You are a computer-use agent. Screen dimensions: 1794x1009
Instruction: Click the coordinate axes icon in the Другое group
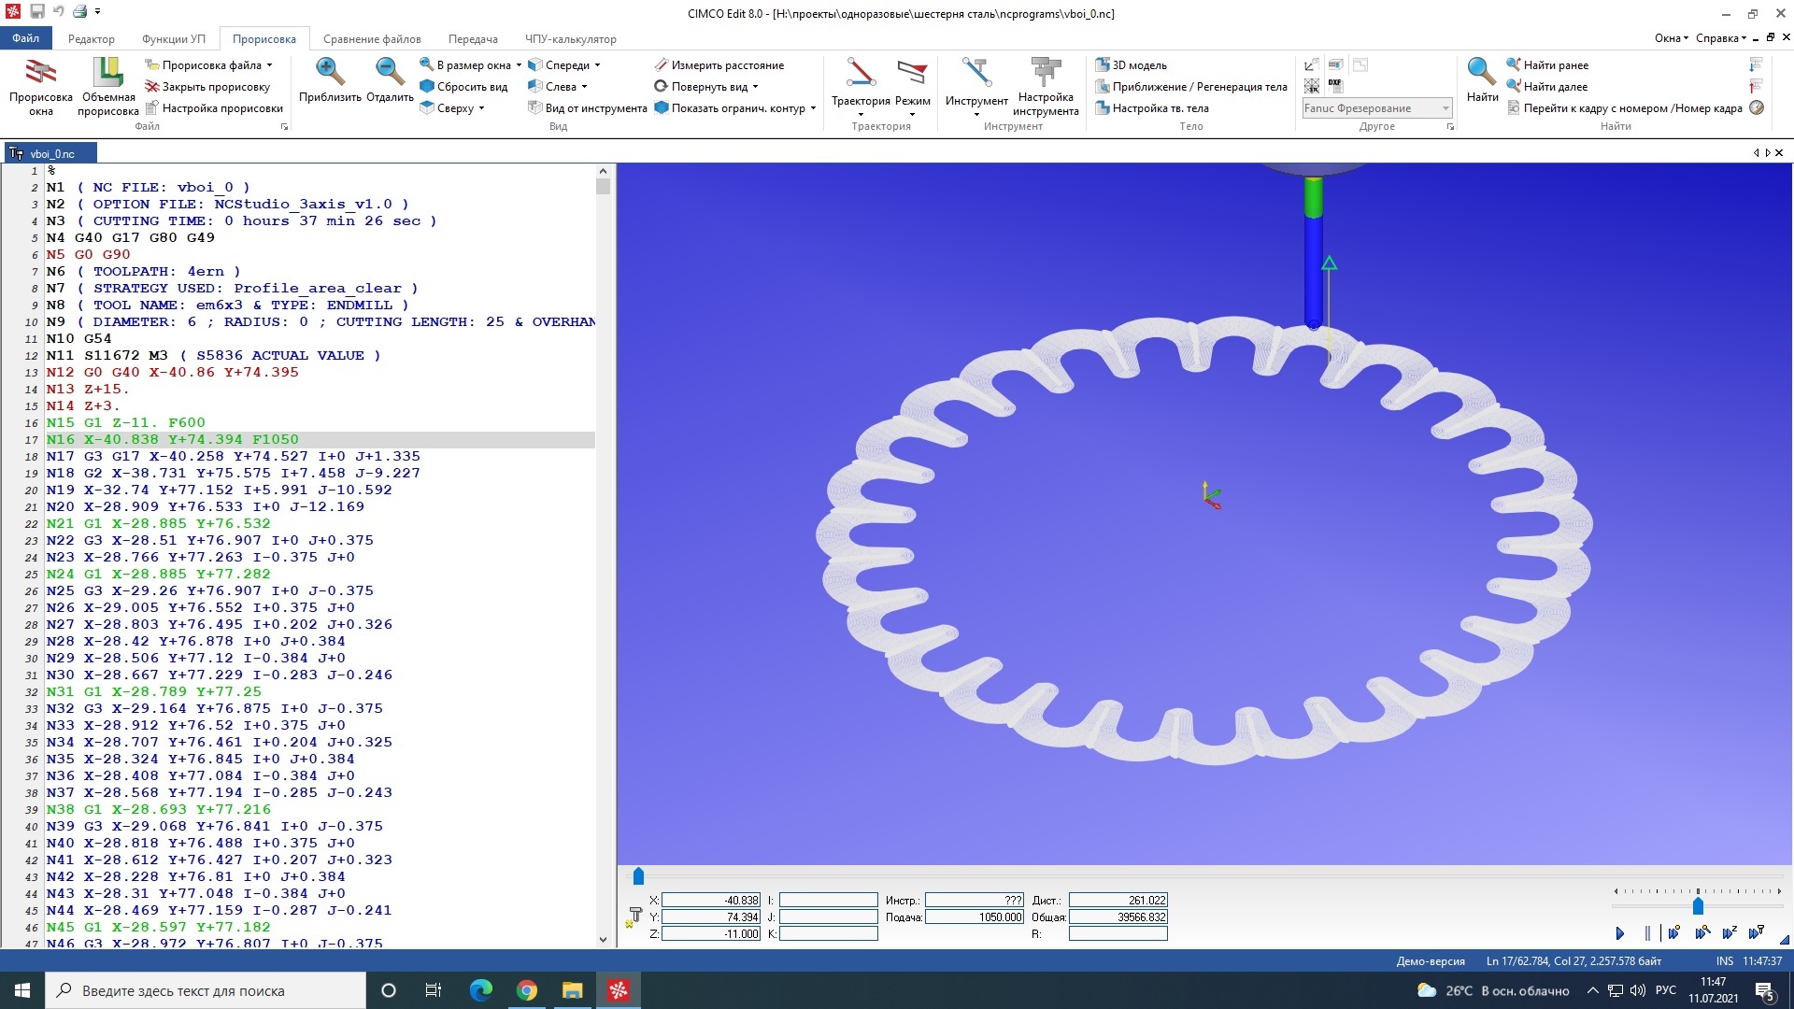click(x=1312, y=64)
